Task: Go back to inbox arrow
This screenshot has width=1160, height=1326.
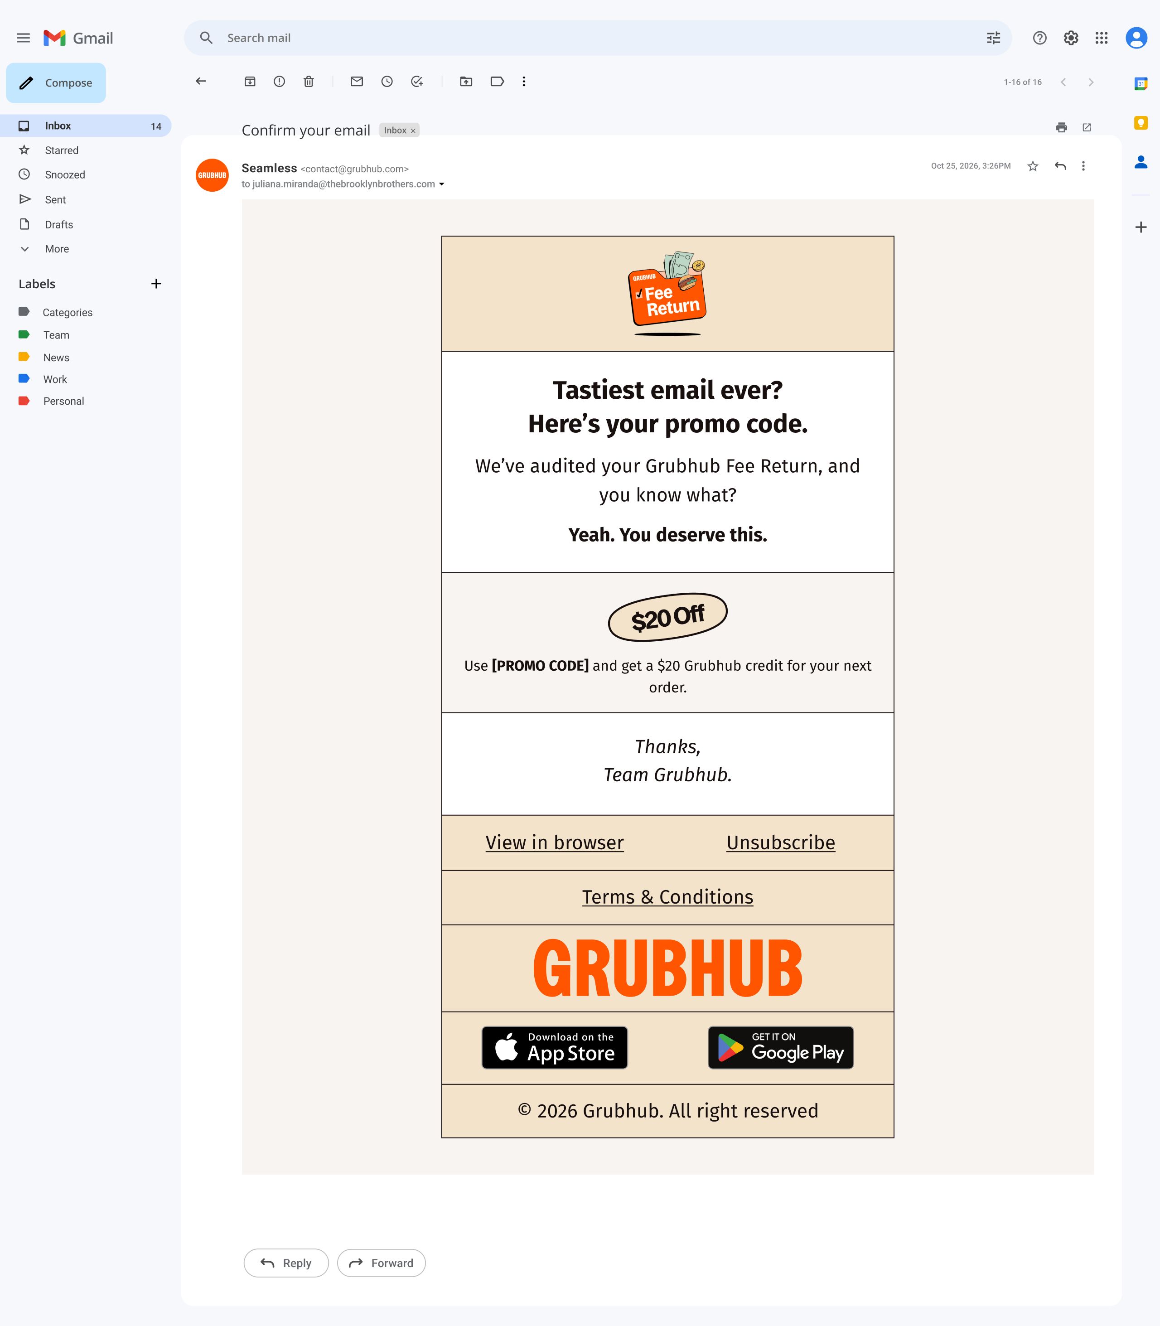Action: click(x=201, y=82)
